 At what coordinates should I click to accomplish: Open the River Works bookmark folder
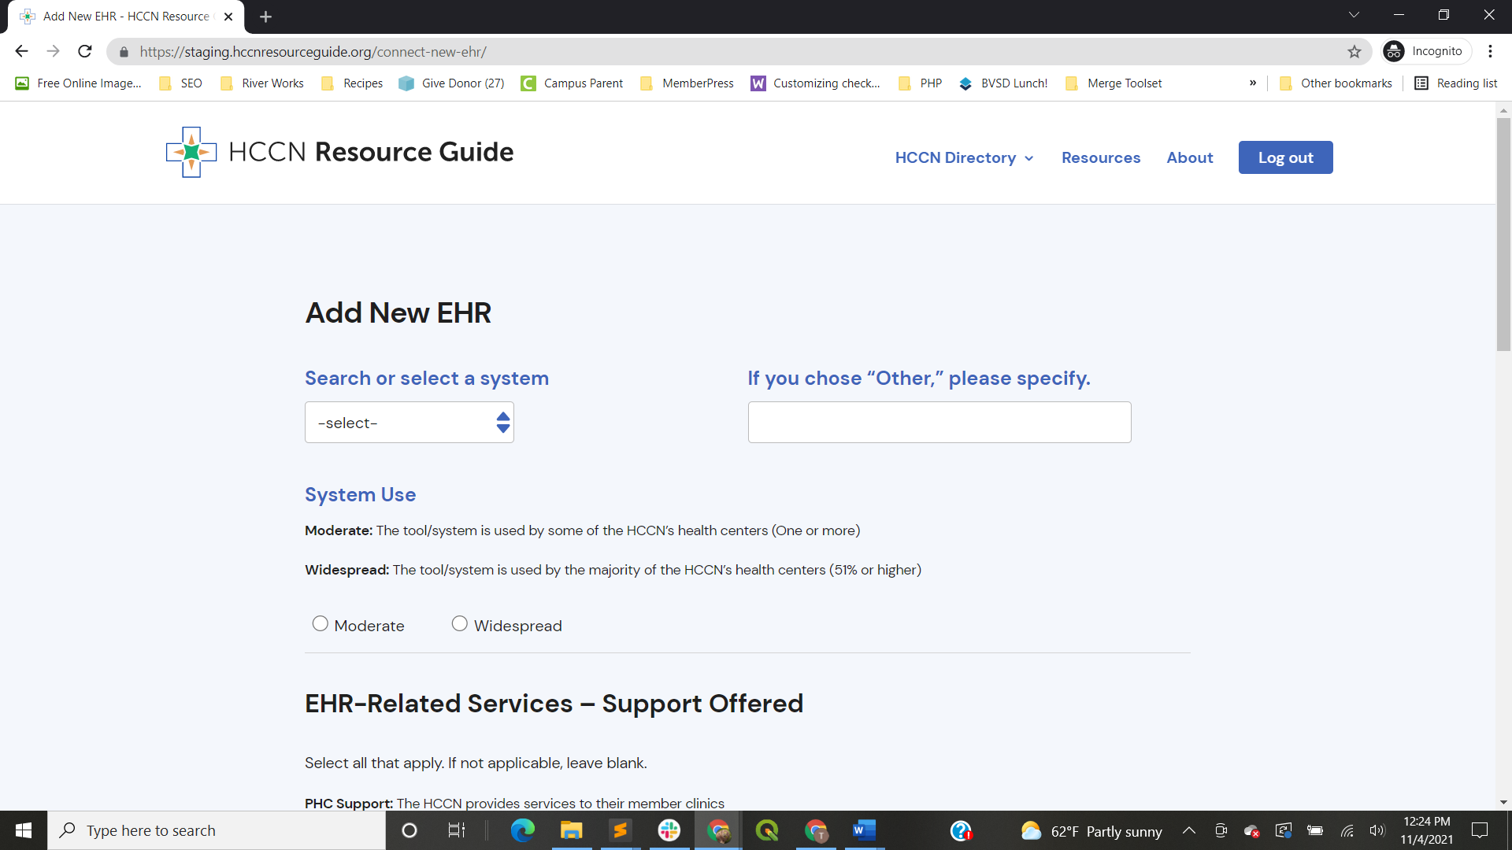pos(262,83)
